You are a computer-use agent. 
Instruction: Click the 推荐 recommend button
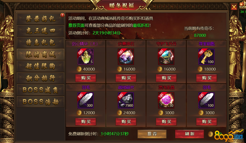[x=152, y=134]
